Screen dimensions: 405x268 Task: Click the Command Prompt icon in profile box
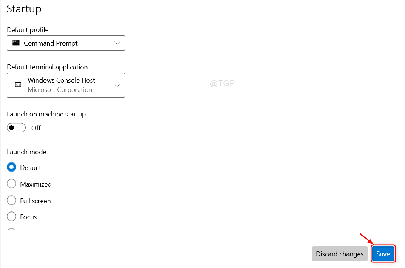[x=16, y=43]
